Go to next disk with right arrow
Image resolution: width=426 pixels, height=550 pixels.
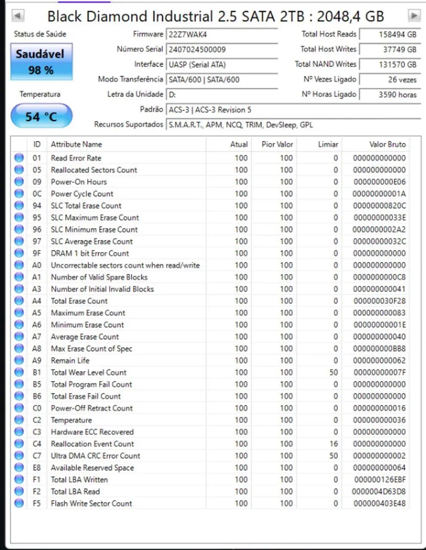click(x=414, y=16)
